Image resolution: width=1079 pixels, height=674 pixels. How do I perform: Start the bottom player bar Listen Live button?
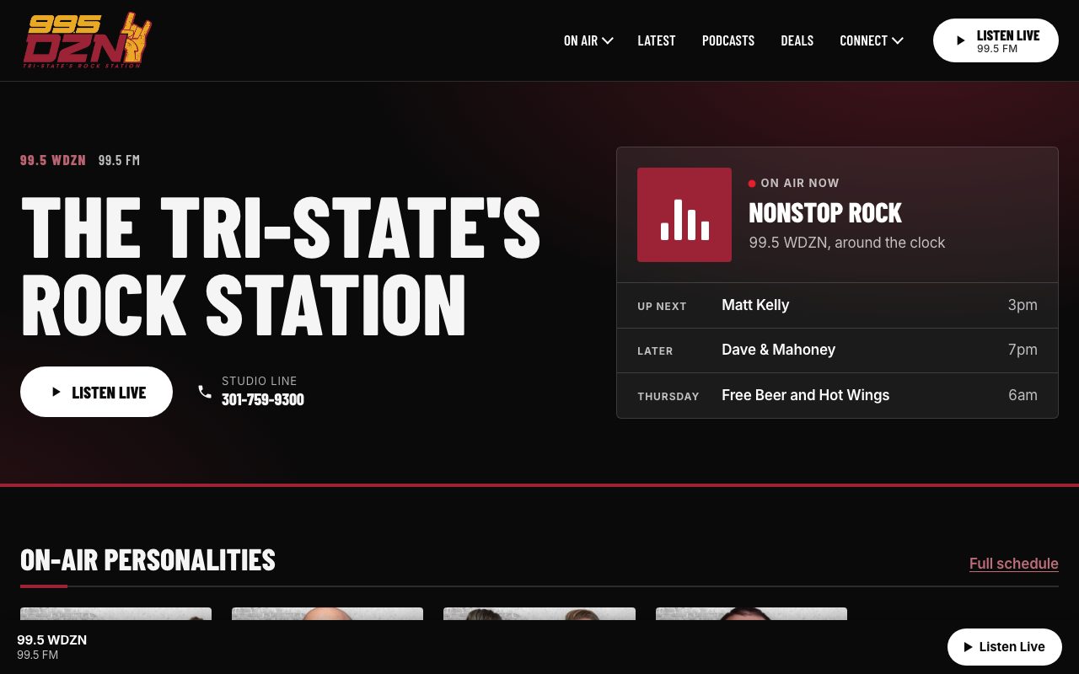point(1005,647)
